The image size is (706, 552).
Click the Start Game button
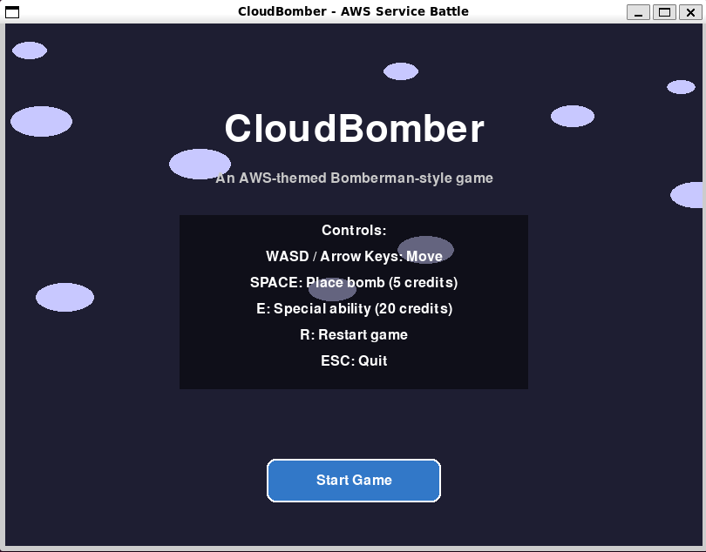[x=354, y=480]
